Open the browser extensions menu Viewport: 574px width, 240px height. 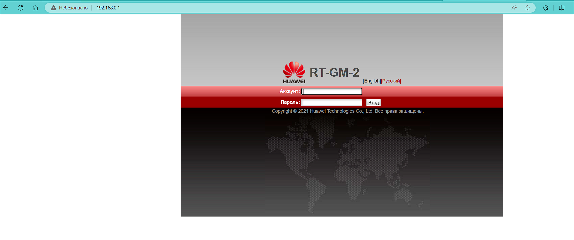point(546,8)
